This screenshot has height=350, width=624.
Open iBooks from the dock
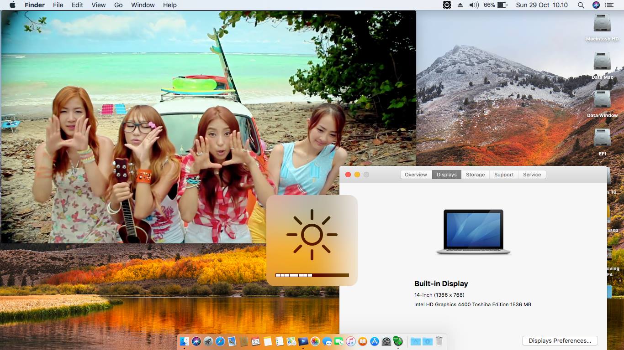pyautogui.click(x=362, y=341)
